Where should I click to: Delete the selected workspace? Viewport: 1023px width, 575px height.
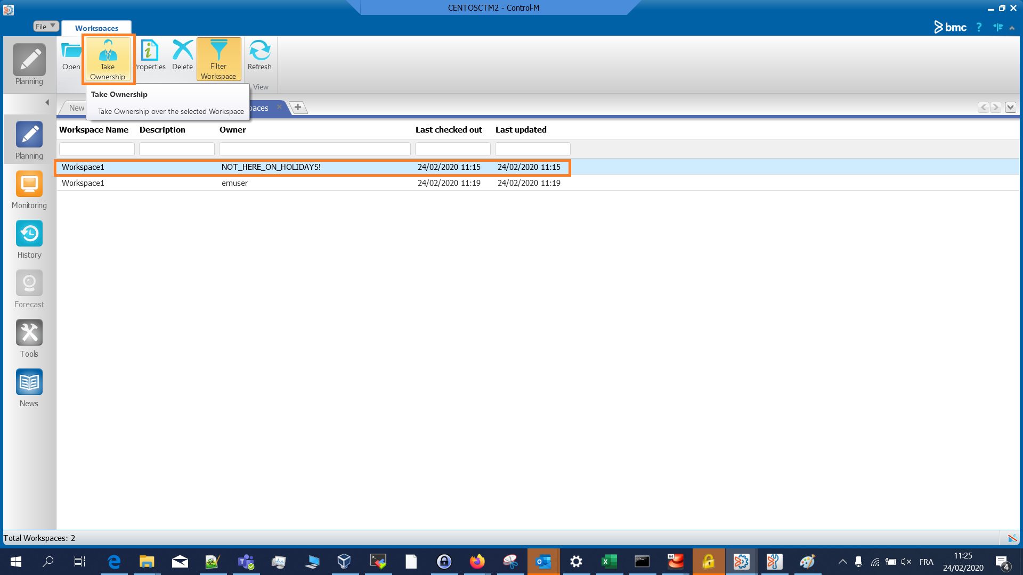tap(182, 56)
